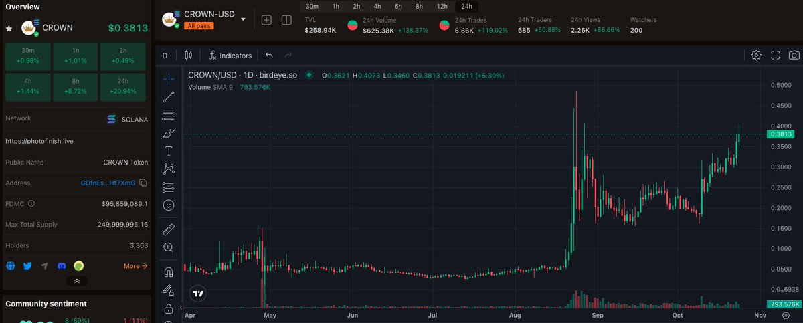Select the crosshair cursor tool
Screen dimensions: 803x323
(169, 79)
